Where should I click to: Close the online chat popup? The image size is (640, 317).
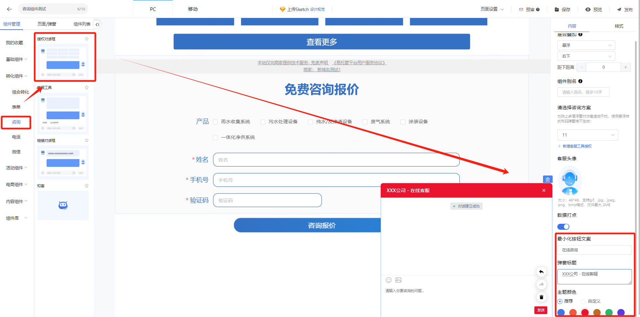click(544, 190)
